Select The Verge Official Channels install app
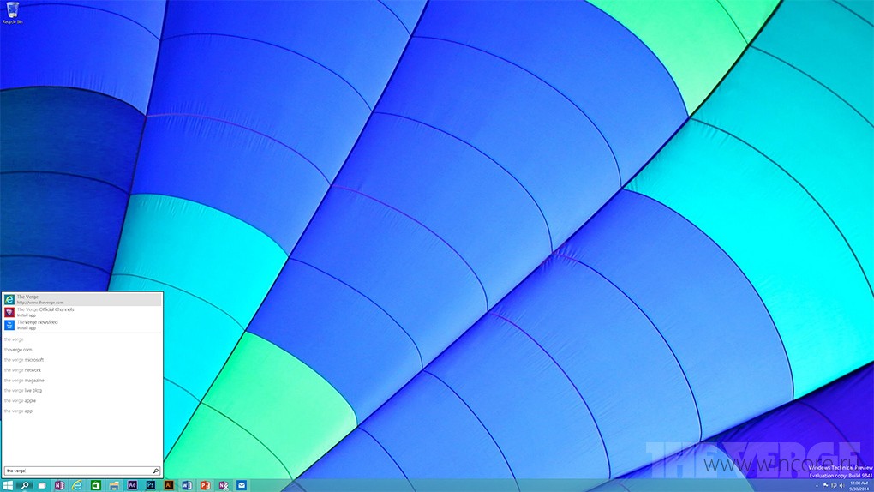874x492 pixels. pos(82,312)
